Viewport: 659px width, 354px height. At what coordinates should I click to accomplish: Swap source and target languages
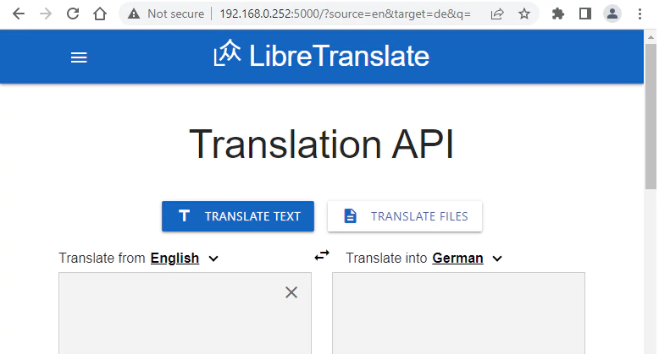pos(322,255)
